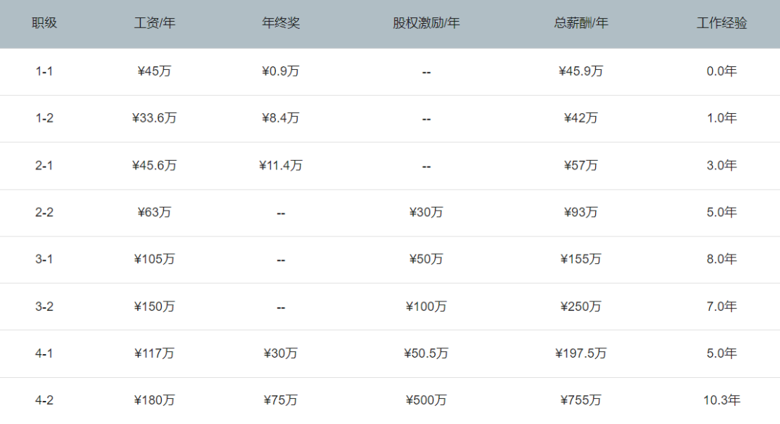The height and width of the screenshot is (424, 780).
Task: Click the 工作经验 column header
Action: 721,23
